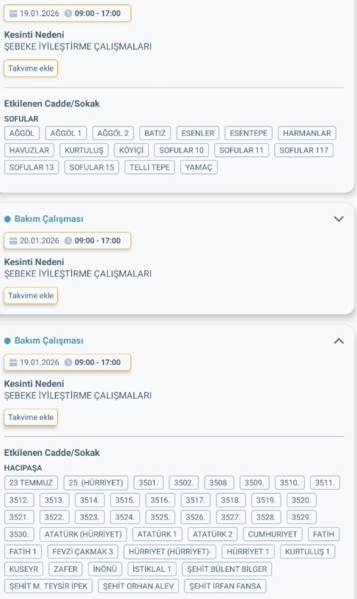This screenshot has height=599, width=357.
Task: Click the YAMAÇ street tag
Action: click(199, 167)
